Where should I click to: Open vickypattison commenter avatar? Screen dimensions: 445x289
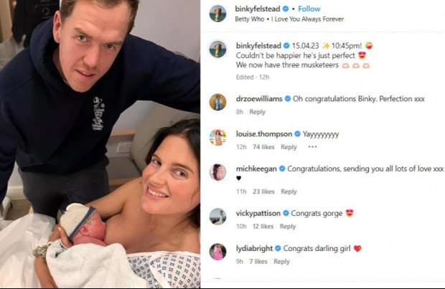(217, 217)
